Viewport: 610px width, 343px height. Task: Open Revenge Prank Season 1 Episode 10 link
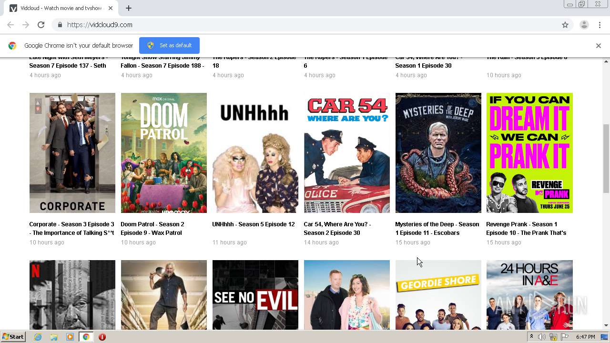click(526, 229)
